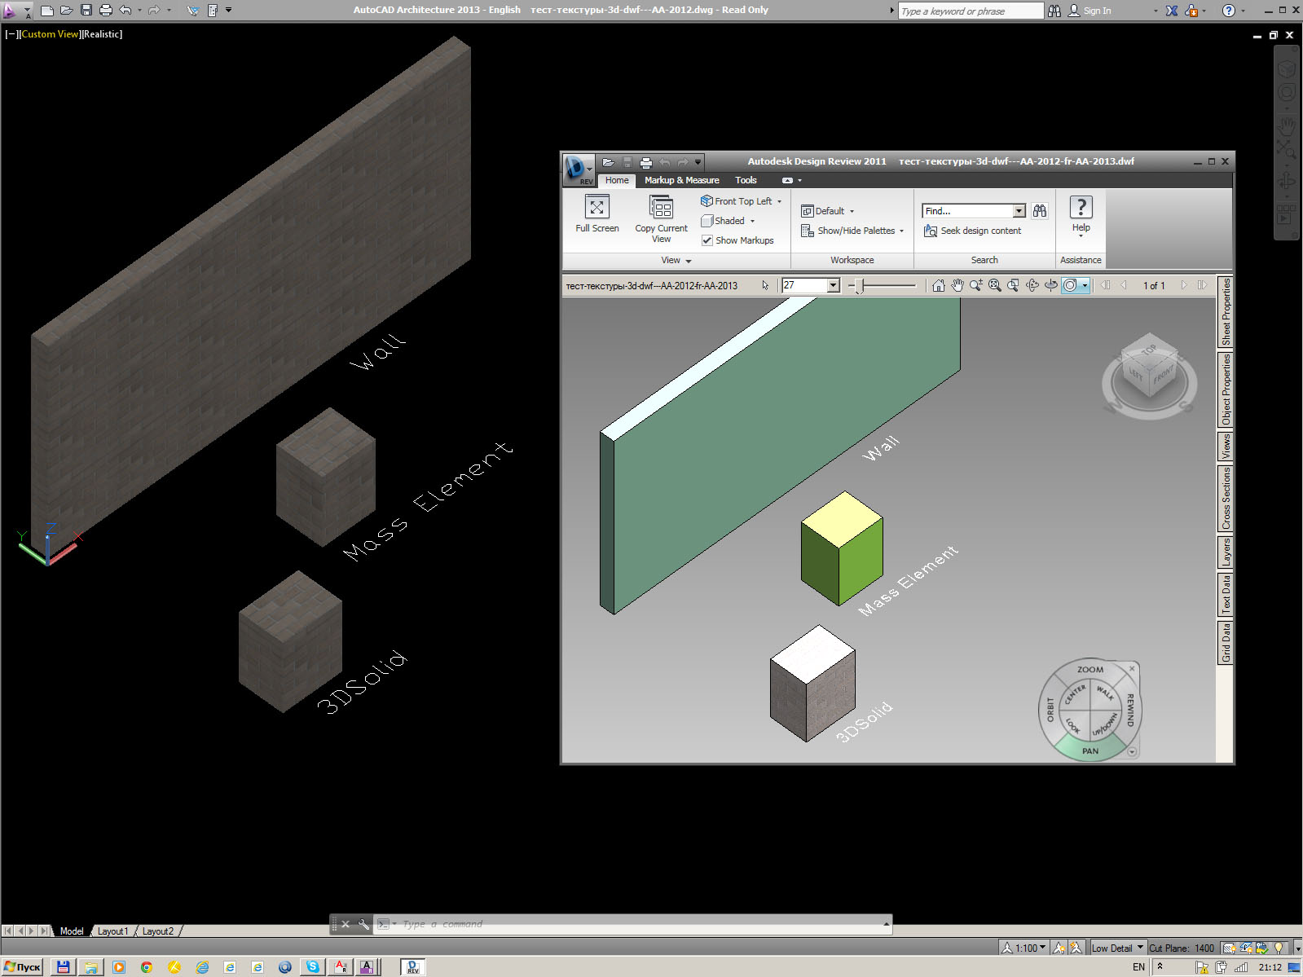Open Layers side palette tab
This screenshot has height=977, width=1303.
click(x=1225, y=552)
